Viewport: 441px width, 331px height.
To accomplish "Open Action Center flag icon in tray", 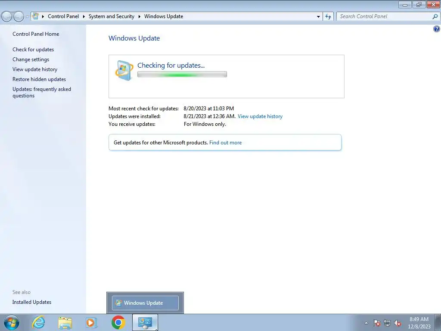I will coord(377,323).
